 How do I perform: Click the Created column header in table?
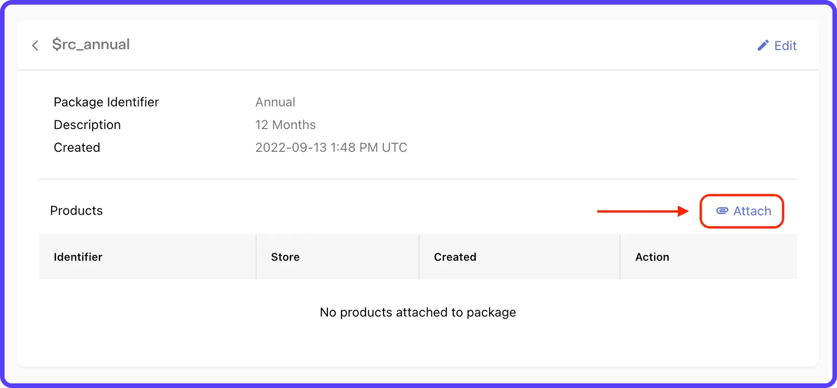[455, 257]
